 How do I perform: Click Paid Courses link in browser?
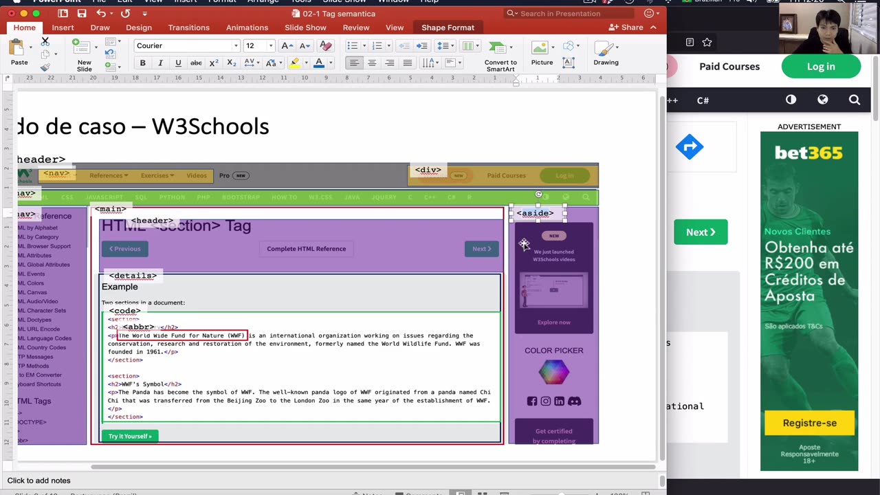click(x=729, y=67)
